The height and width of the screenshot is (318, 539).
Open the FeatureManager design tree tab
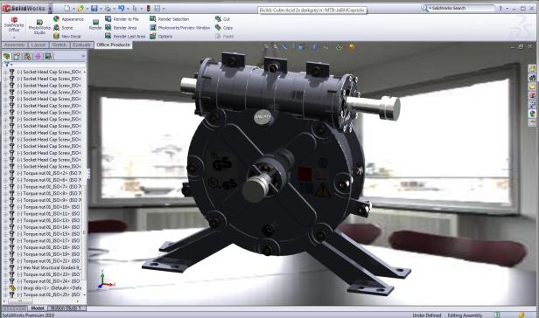(6, 56)
